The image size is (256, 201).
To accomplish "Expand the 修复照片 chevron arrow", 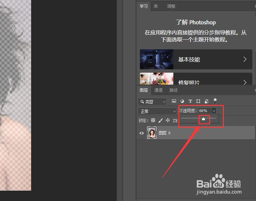I will (245, 82).
